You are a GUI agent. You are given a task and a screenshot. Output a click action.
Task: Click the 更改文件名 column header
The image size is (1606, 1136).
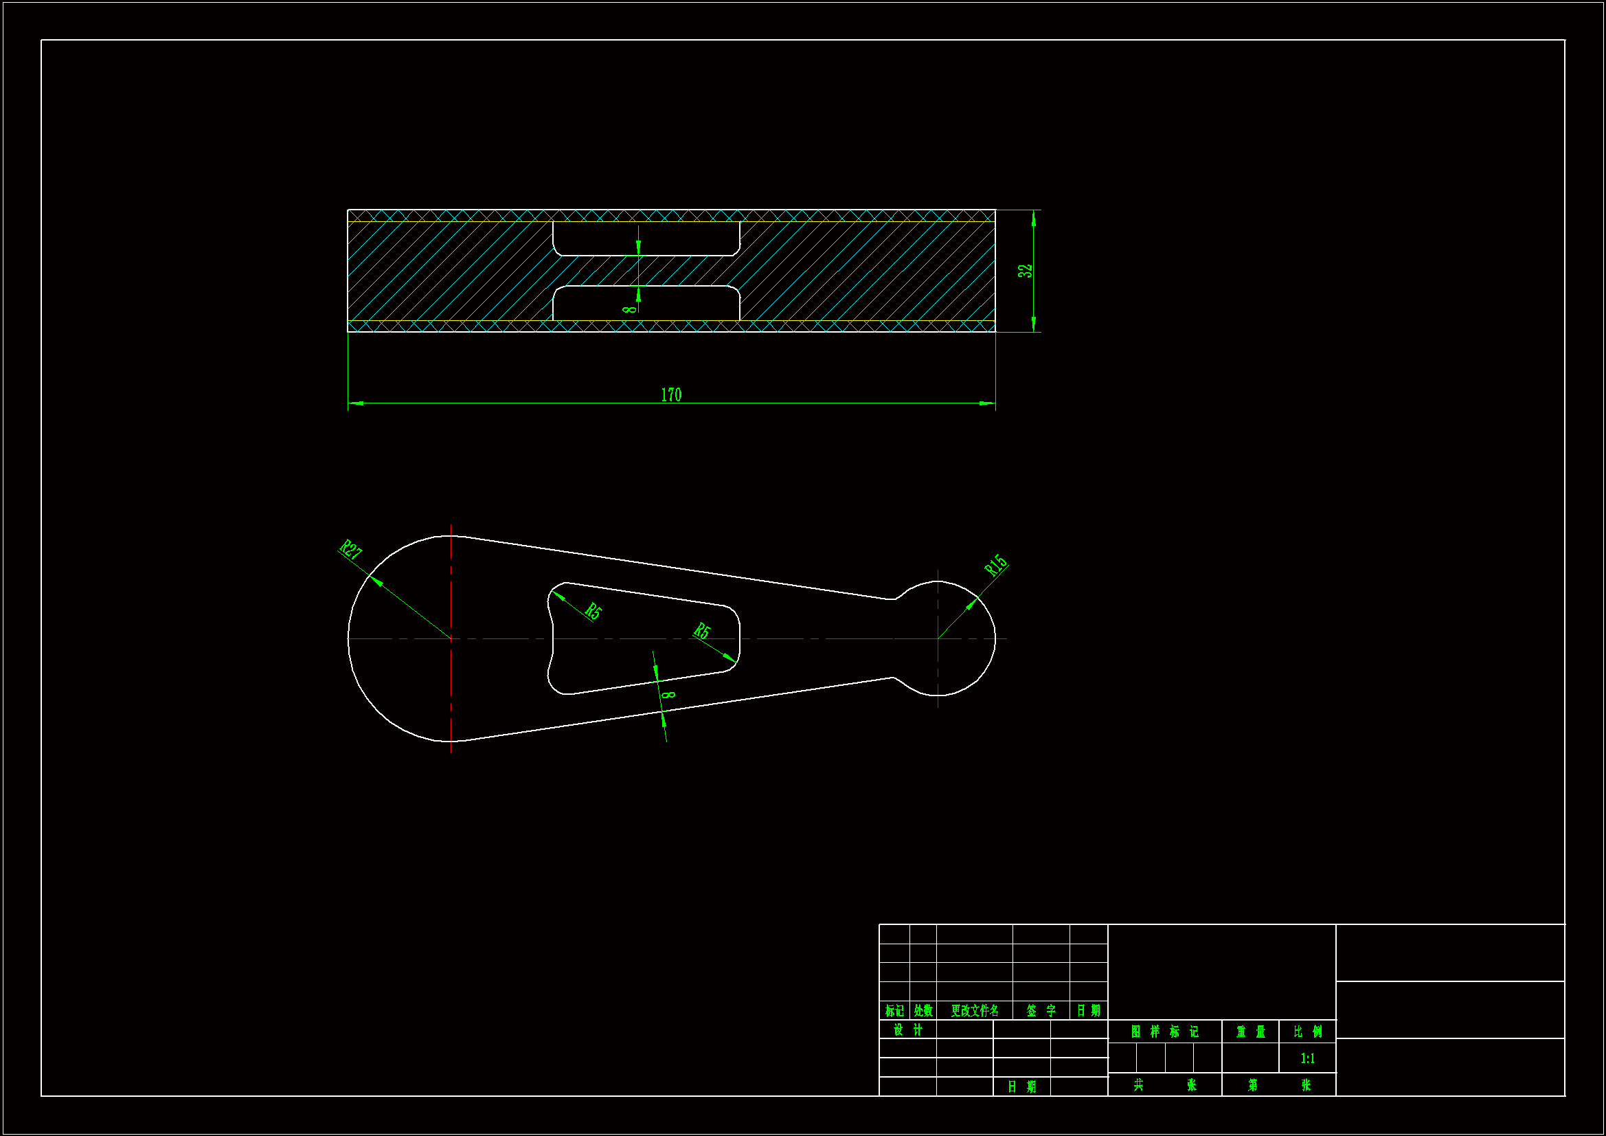pyautogui.click(x=974, y=1011)
